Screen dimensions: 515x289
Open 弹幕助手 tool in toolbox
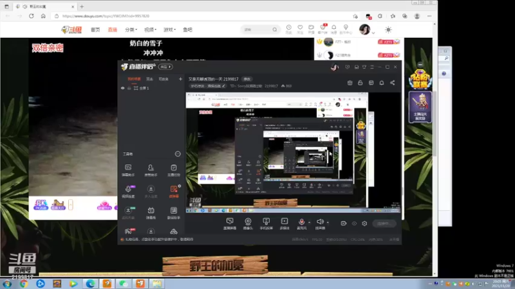tap(128, 170)
